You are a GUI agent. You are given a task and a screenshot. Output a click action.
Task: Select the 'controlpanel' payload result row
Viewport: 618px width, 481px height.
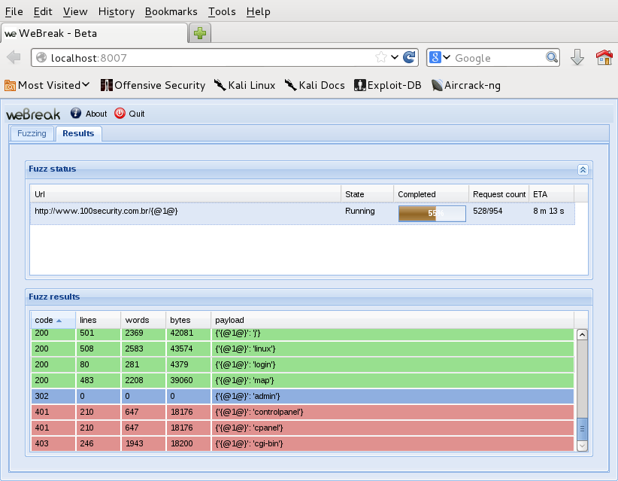(302, 412)
